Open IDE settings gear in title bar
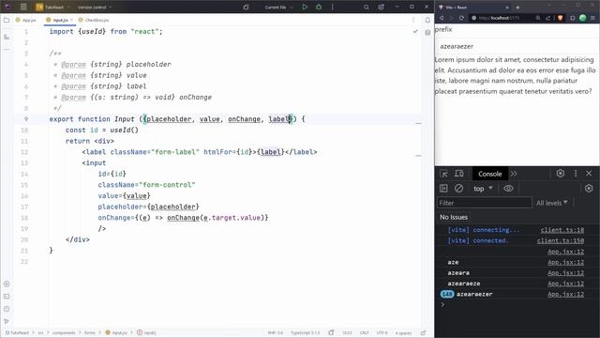 [x=381, y=7]
